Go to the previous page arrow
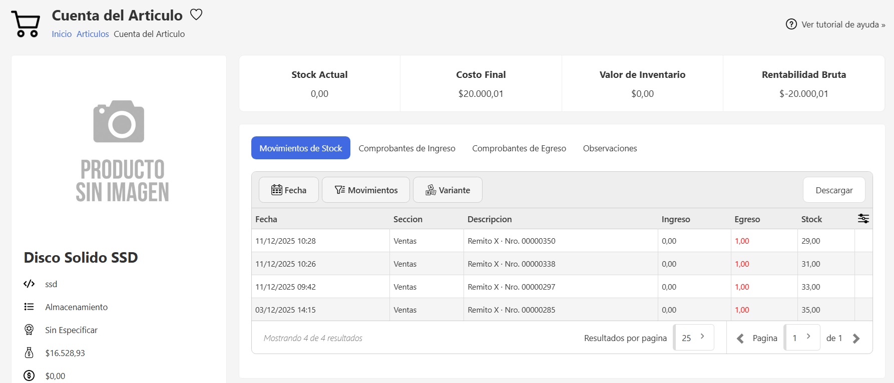894x383 pixels. tap(740, 339)
